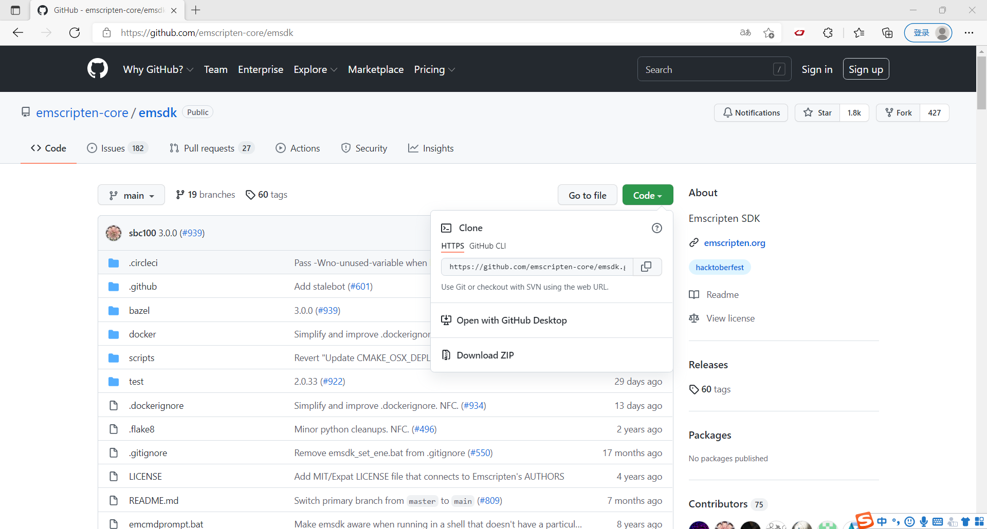The width and height of the screenshot is (987, 529).
Task: Open the README.md file
Action: (154, 501)
